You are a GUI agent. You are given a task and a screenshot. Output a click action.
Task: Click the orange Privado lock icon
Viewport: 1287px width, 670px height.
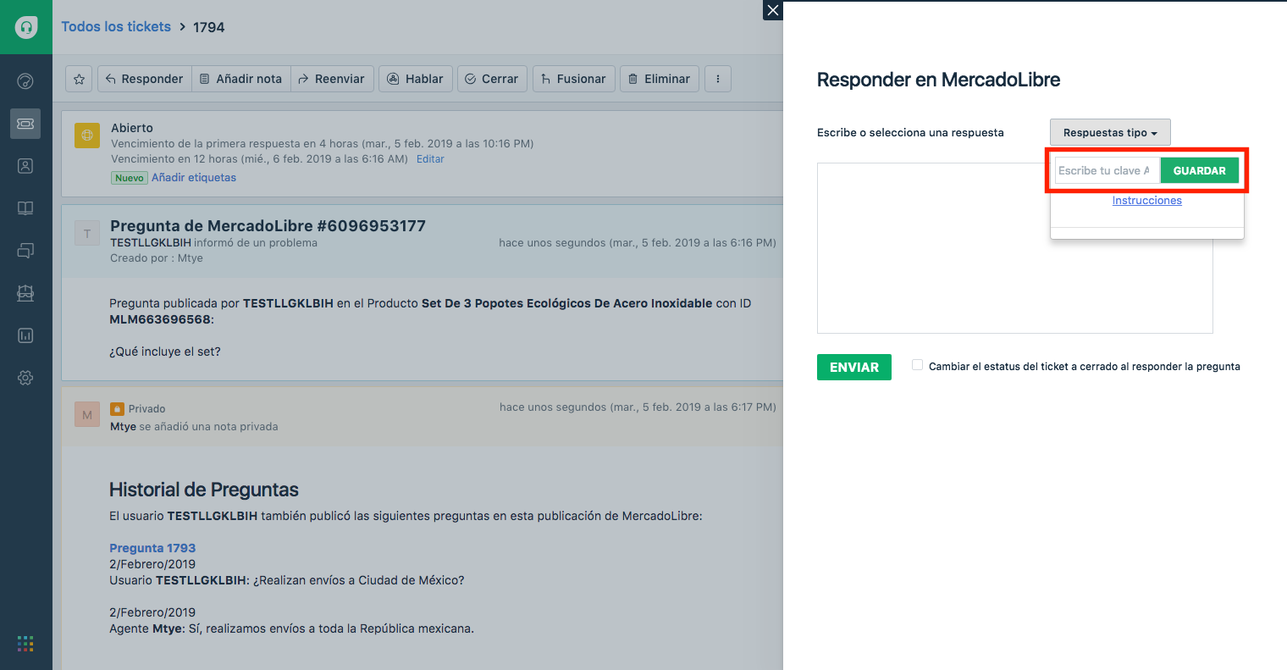(117, 408)
